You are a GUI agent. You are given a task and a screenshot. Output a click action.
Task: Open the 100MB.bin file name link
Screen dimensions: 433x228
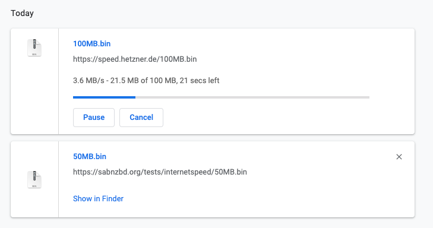coord(91,43)
